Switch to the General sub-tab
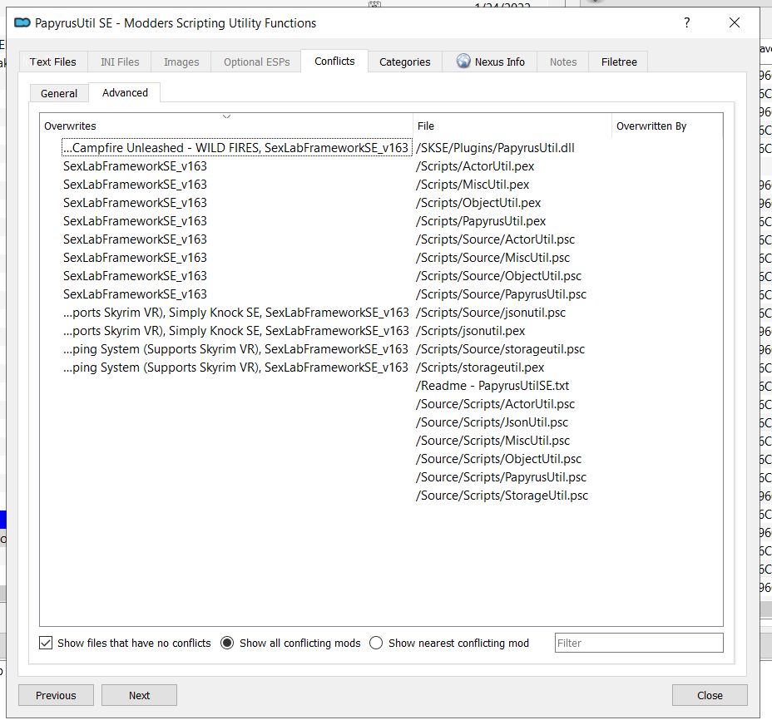This screenshot has height=725, width=772. click(x=59, y=93)
